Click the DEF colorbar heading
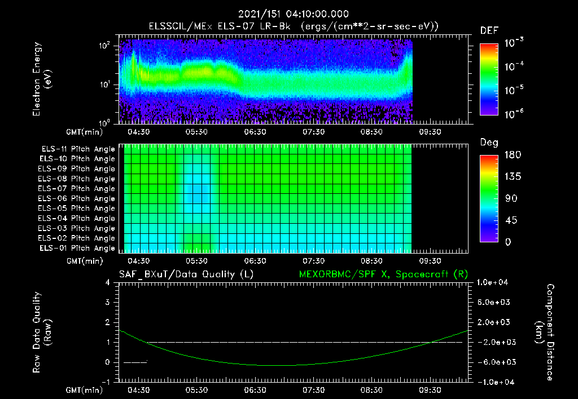This screenshot has width=578, height=399. (489, 30)
